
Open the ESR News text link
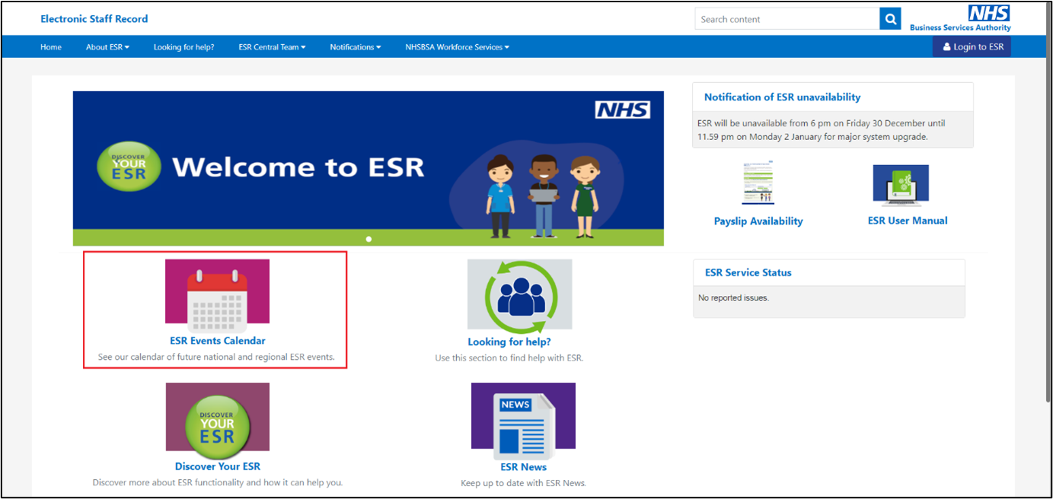tap(524, 467)
